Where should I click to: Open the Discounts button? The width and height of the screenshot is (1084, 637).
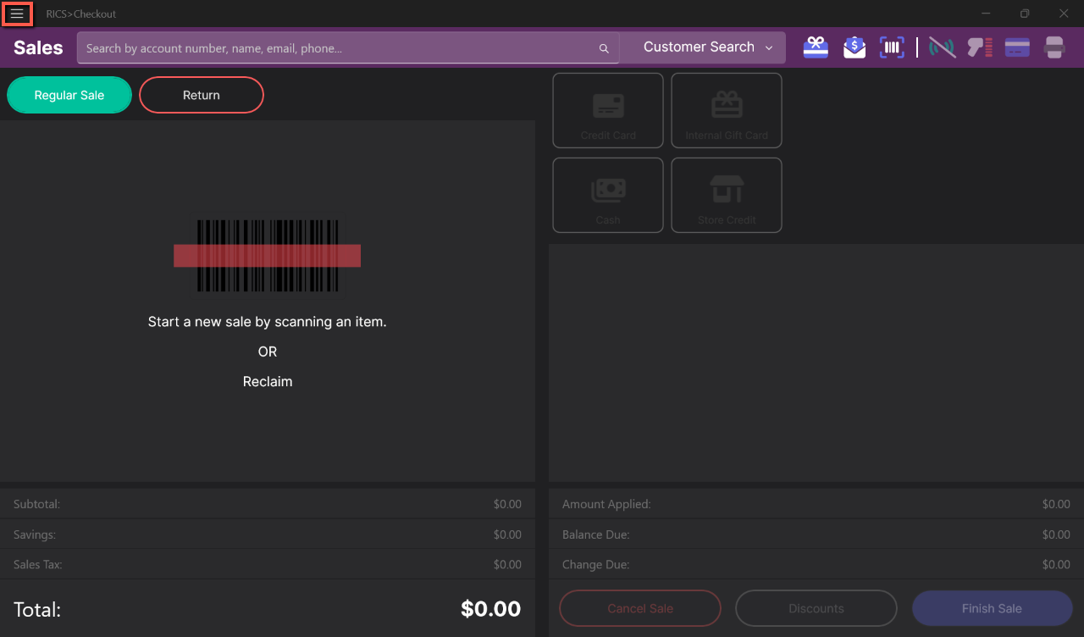coord(816,608)
